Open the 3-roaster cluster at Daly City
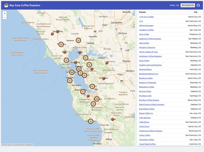The width and height of the screenshot is (204, 152). [70, 81]
